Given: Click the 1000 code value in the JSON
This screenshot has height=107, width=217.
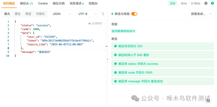Looking at the screenshot, I should click(36, 29).
